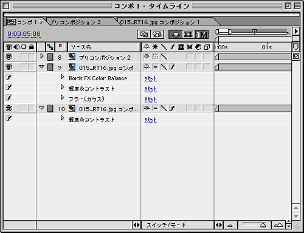This screenshot has width=304, height=233.
Task: Toggle shy switch on layer 9
Action: pyautogui.click(x=147, y=67)
